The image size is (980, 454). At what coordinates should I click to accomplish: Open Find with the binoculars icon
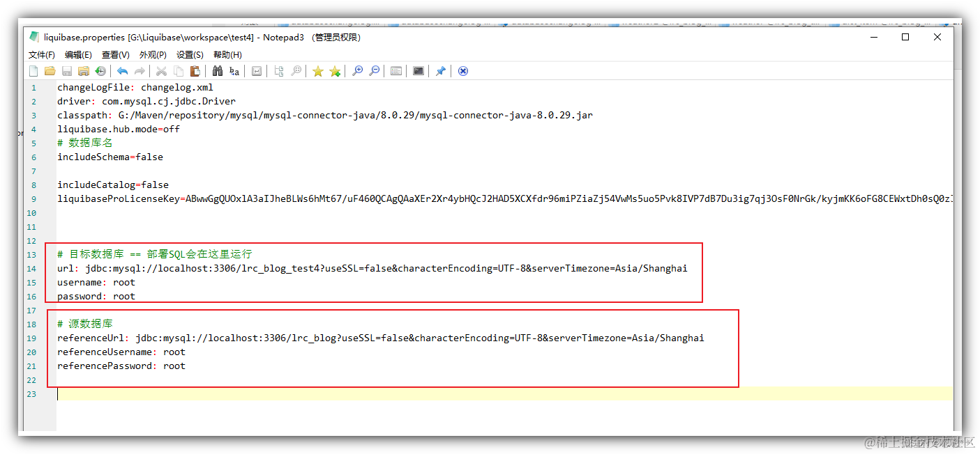[x=217, y=71]
